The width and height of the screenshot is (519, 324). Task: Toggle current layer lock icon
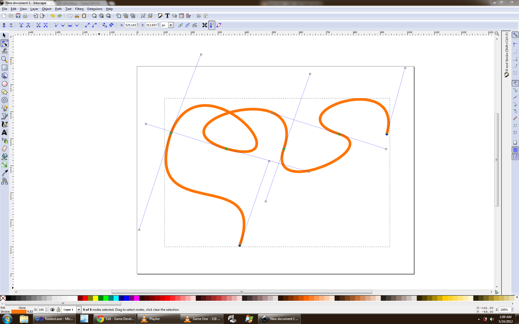coord(58,310)
